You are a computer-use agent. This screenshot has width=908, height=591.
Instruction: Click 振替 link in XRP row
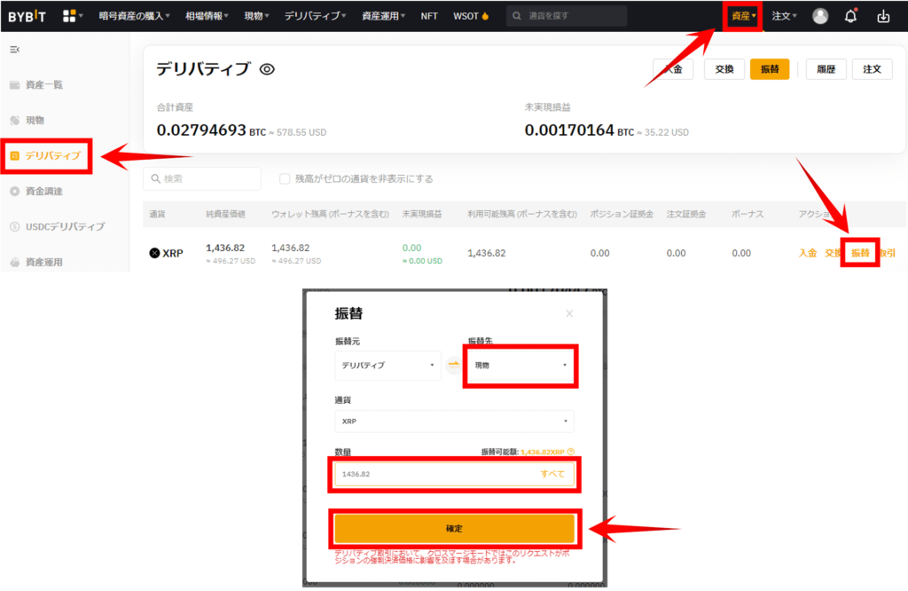[860, 253]
